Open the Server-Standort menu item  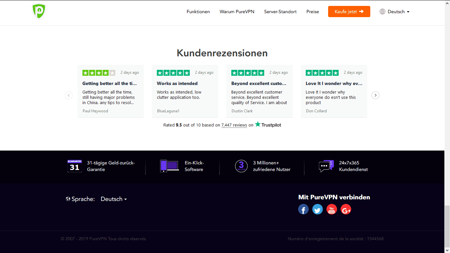point(280,12)
